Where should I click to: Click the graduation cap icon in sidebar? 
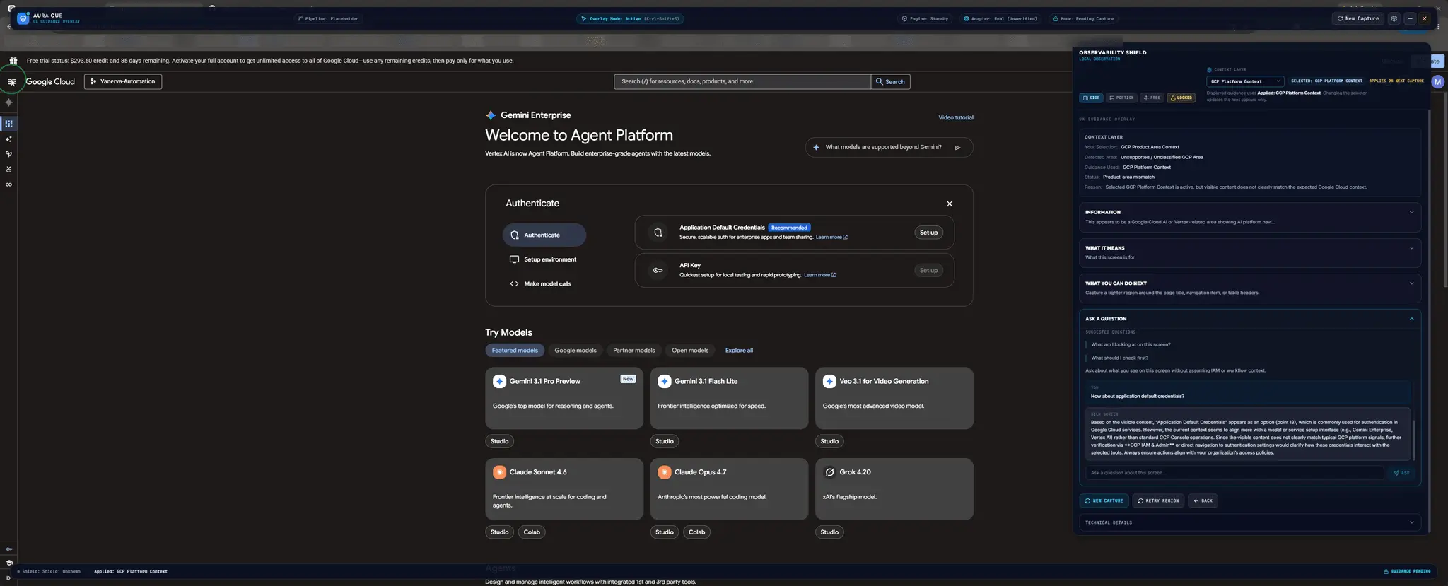pos(8,563)
